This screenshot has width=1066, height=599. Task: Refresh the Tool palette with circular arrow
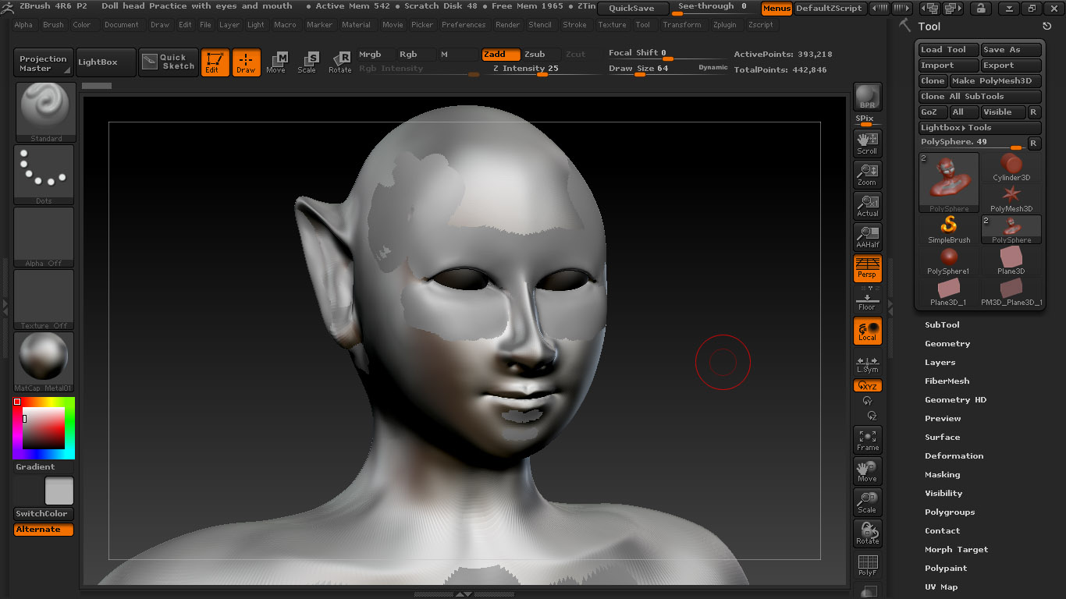pos(1047,27)
